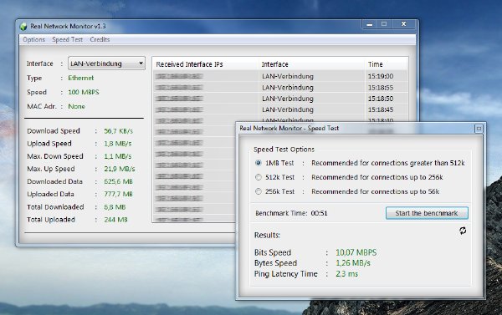Click the Max. Up Speed value 21,9 MB/s
Viewport: 502px width, 315px height.
pyautogui.click(x=120, y=169)
